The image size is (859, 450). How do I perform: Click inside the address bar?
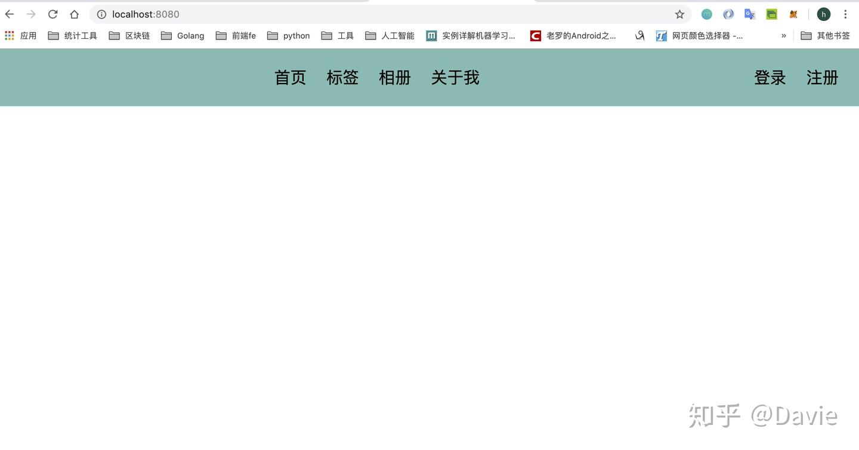pyautogui.click(x=298, y=14)
